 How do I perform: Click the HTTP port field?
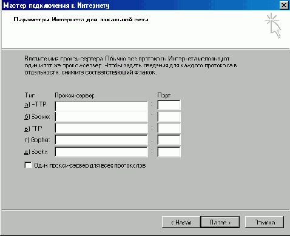click(169, 105)
